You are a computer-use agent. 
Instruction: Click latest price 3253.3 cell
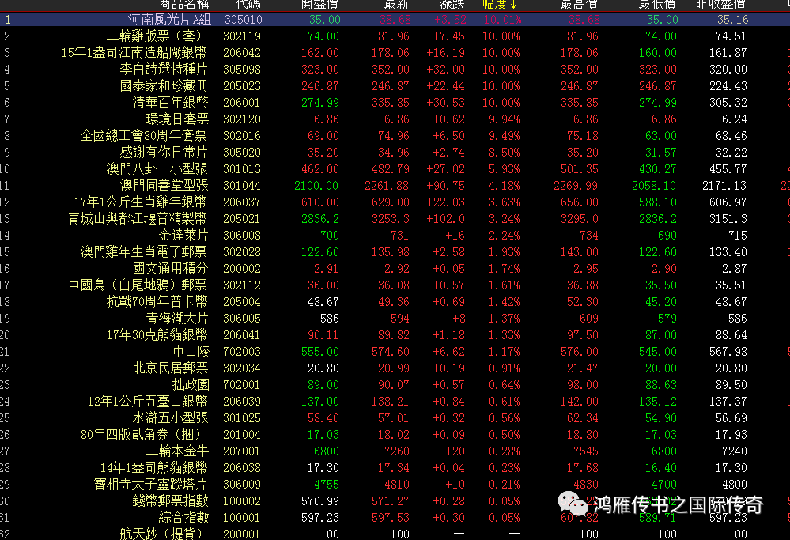(391, 219)
